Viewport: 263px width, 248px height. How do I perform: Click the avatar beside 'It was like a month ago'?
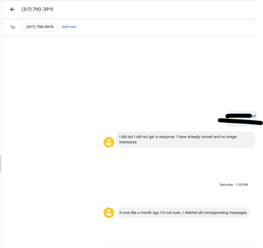click(x=109, y=213)
